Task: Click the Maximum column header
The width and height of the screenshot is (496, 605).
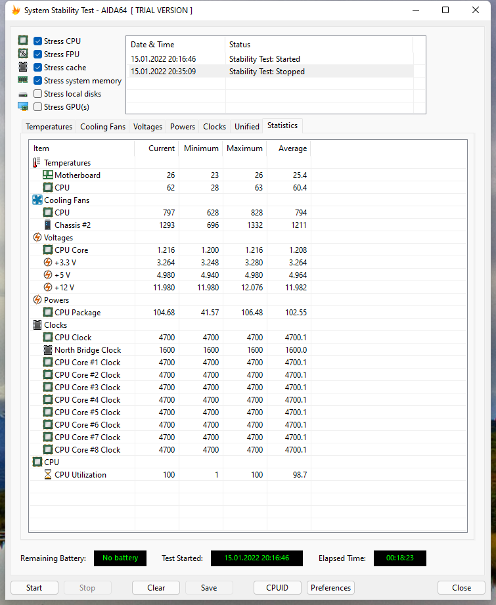Action: click(245, 148)
